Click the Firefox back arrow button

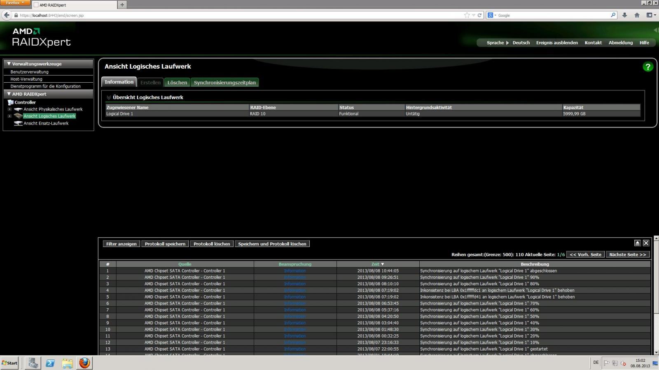click(x=7, y=15)
